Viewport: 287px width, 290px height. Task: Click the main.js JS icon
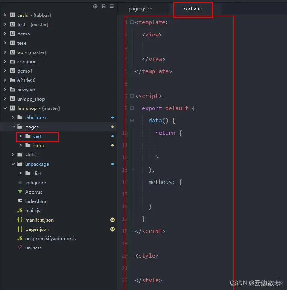pos(20,210)
